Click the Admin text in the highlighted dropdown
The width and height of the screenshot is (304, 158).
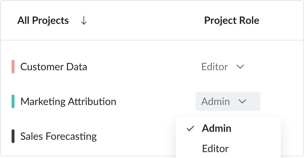pyautogui.click(x=215, y=101)
